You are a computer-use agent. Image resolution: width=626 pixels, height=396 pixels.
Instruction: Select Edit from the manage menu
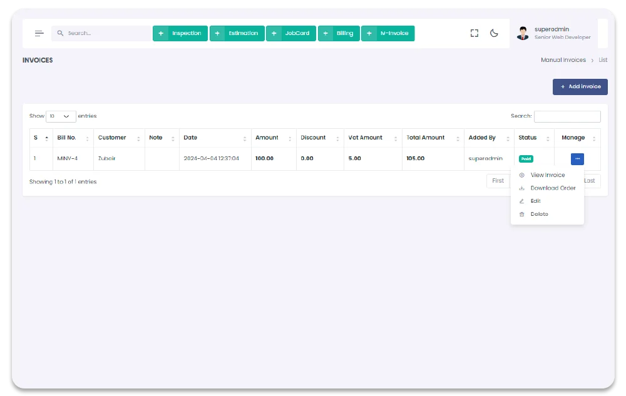(535, 201)
